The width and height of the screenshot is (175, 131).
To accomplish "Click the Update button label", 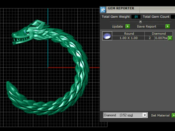I will (117, 27).
